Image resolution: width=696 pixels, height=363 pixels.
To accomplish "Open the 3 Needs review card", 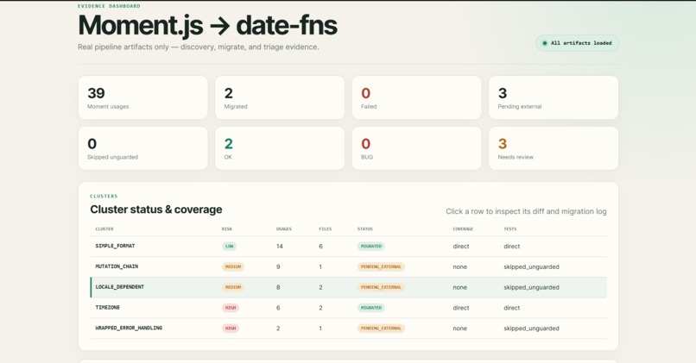I will [554, 148].
